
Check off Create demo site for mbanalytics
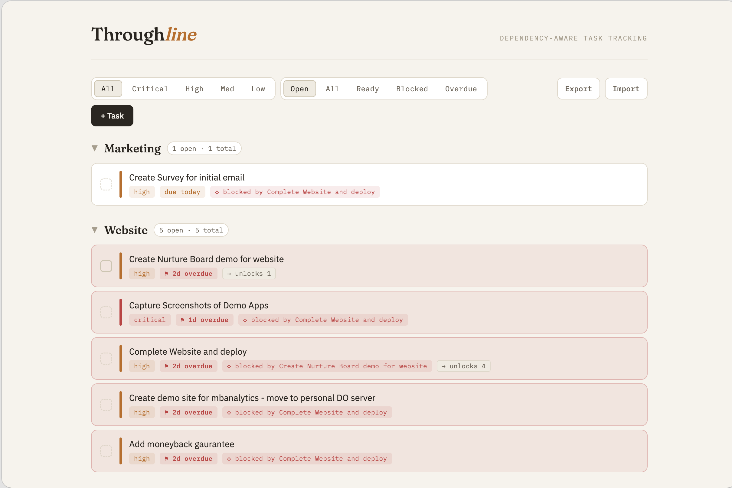click(106, 405)
